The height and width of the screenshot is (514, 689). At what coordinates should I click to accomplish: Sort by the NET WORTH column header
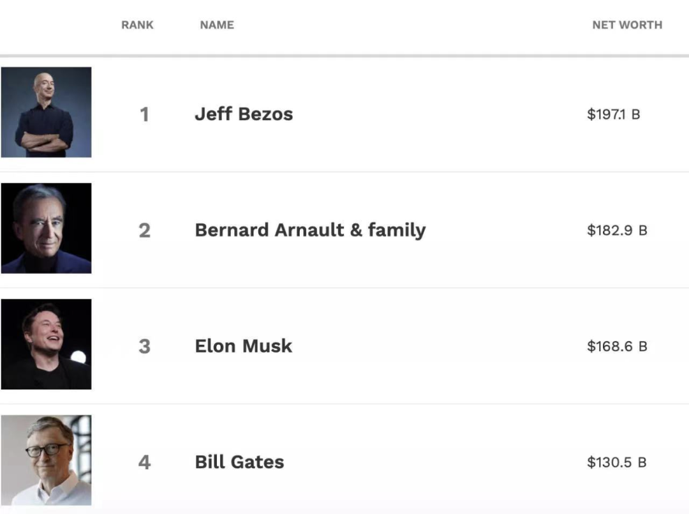[627, 25]
